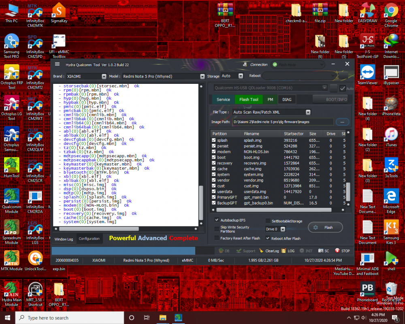Open the hamburger menu in Hydra tool
The height and width of the screenshot is (324, 405).
click(x=58, y=64)
